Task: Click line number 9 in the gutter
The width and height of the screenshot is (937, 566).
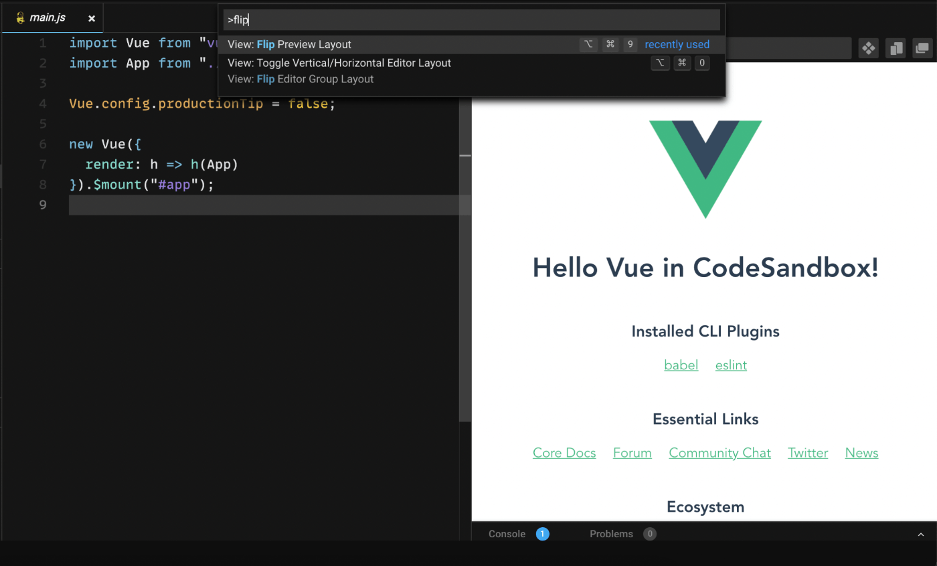Action: (42, 205)
